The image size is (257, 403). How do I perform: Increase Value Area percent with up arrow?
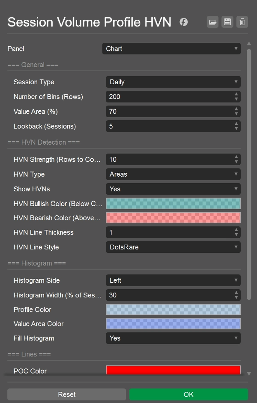[x=236, y=109]
